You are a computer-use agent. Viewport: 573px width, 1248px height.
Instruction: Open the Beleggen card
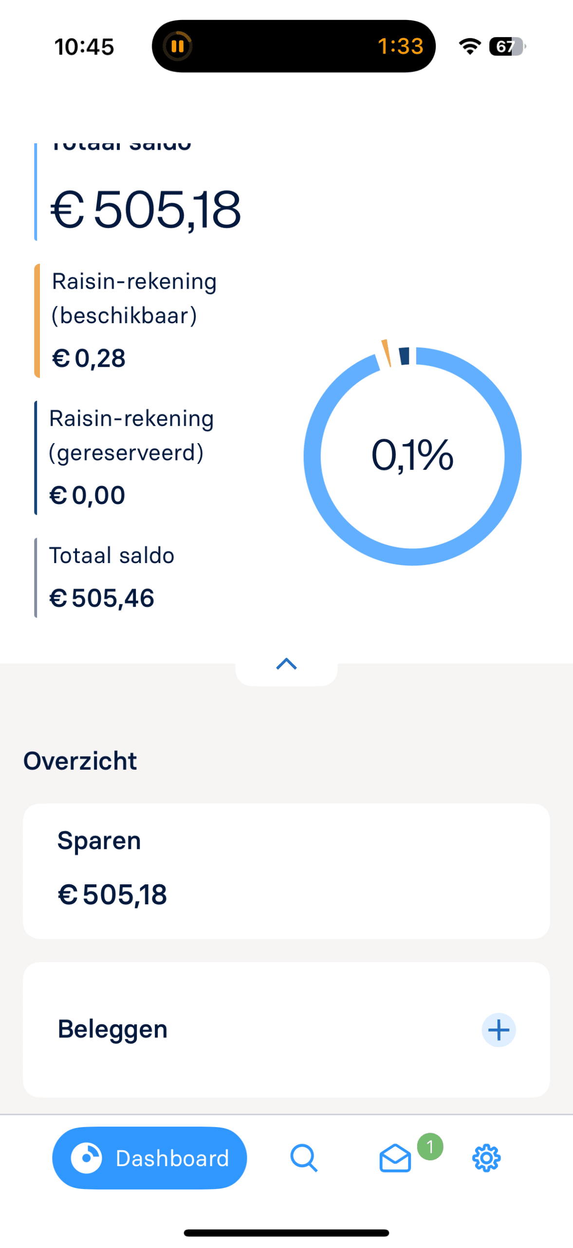[243, 1030]
